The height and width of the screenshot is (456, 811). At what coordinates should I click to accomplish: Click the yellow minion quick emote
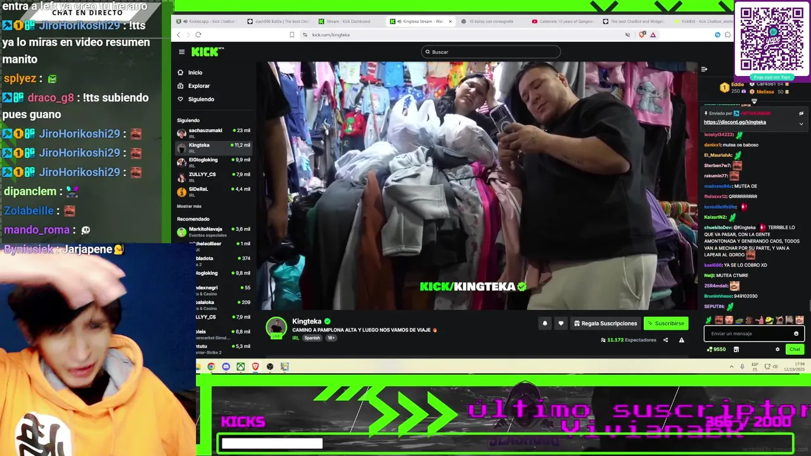tap(769, 320)
